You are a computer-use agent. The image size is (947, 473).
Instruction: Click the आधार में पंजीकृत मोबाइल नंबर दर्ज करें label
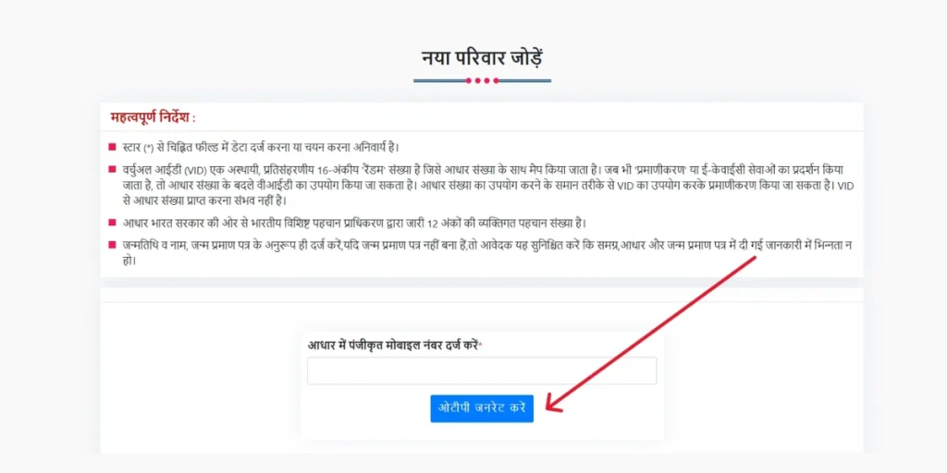(x=393, y=346)
